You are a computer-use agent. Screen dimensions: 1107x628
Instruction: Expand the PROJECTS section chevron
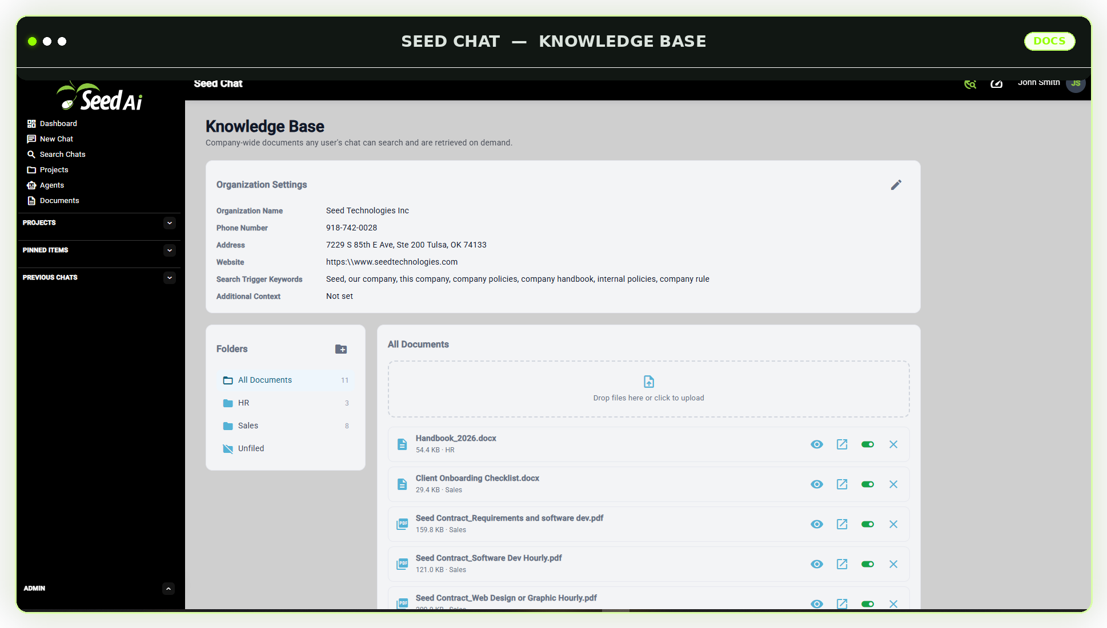(169, 223)
